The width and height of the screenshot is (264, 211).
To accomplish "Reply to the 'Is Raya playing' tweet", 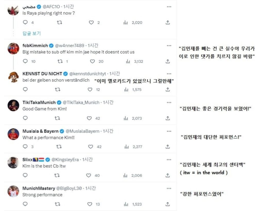I will (25, 22).
